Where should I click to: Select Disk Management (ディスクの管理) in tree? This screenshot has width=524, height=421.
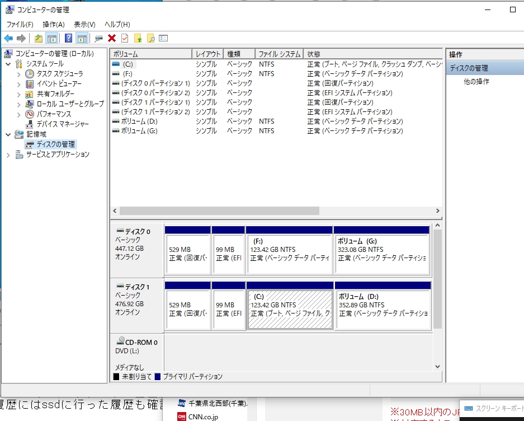tap(56, 144)
